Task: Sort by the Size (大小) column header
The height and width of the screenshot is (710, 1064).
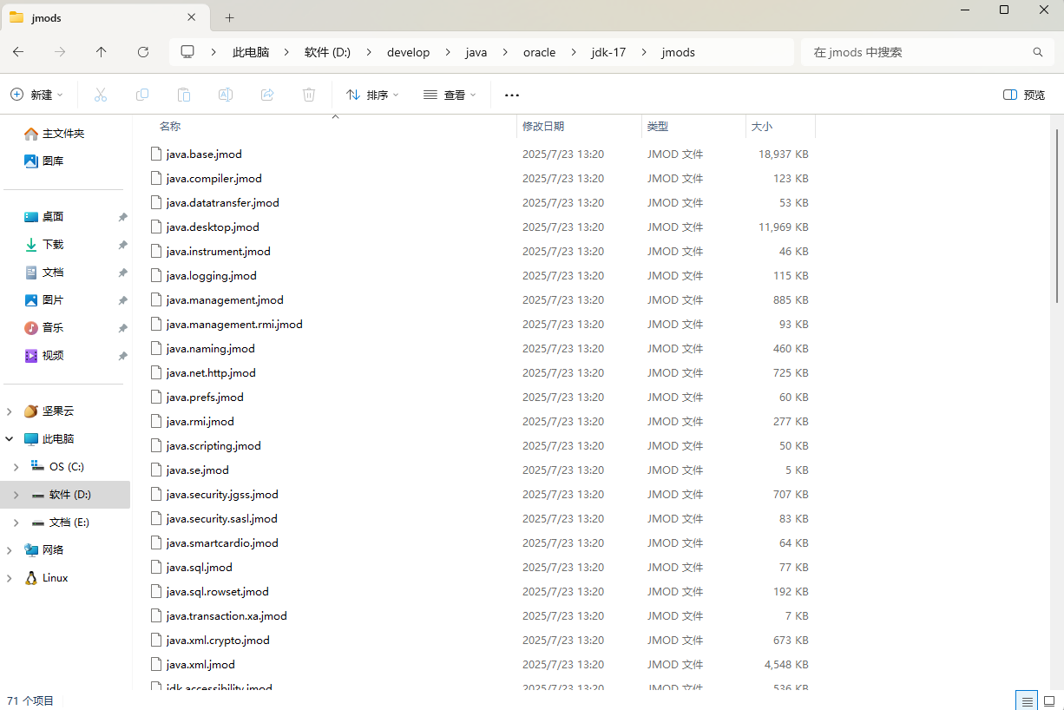Action: tap(762, 126)
